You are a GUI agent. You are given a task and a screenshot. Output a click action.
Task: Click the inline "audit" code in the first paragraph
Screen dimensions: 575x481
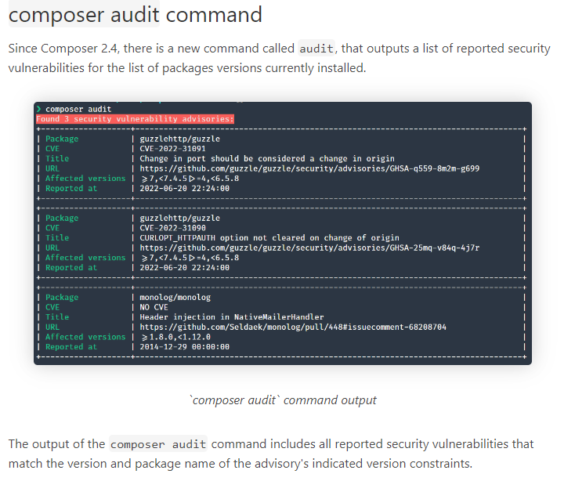pyautogui.click(x=317, y=49)
